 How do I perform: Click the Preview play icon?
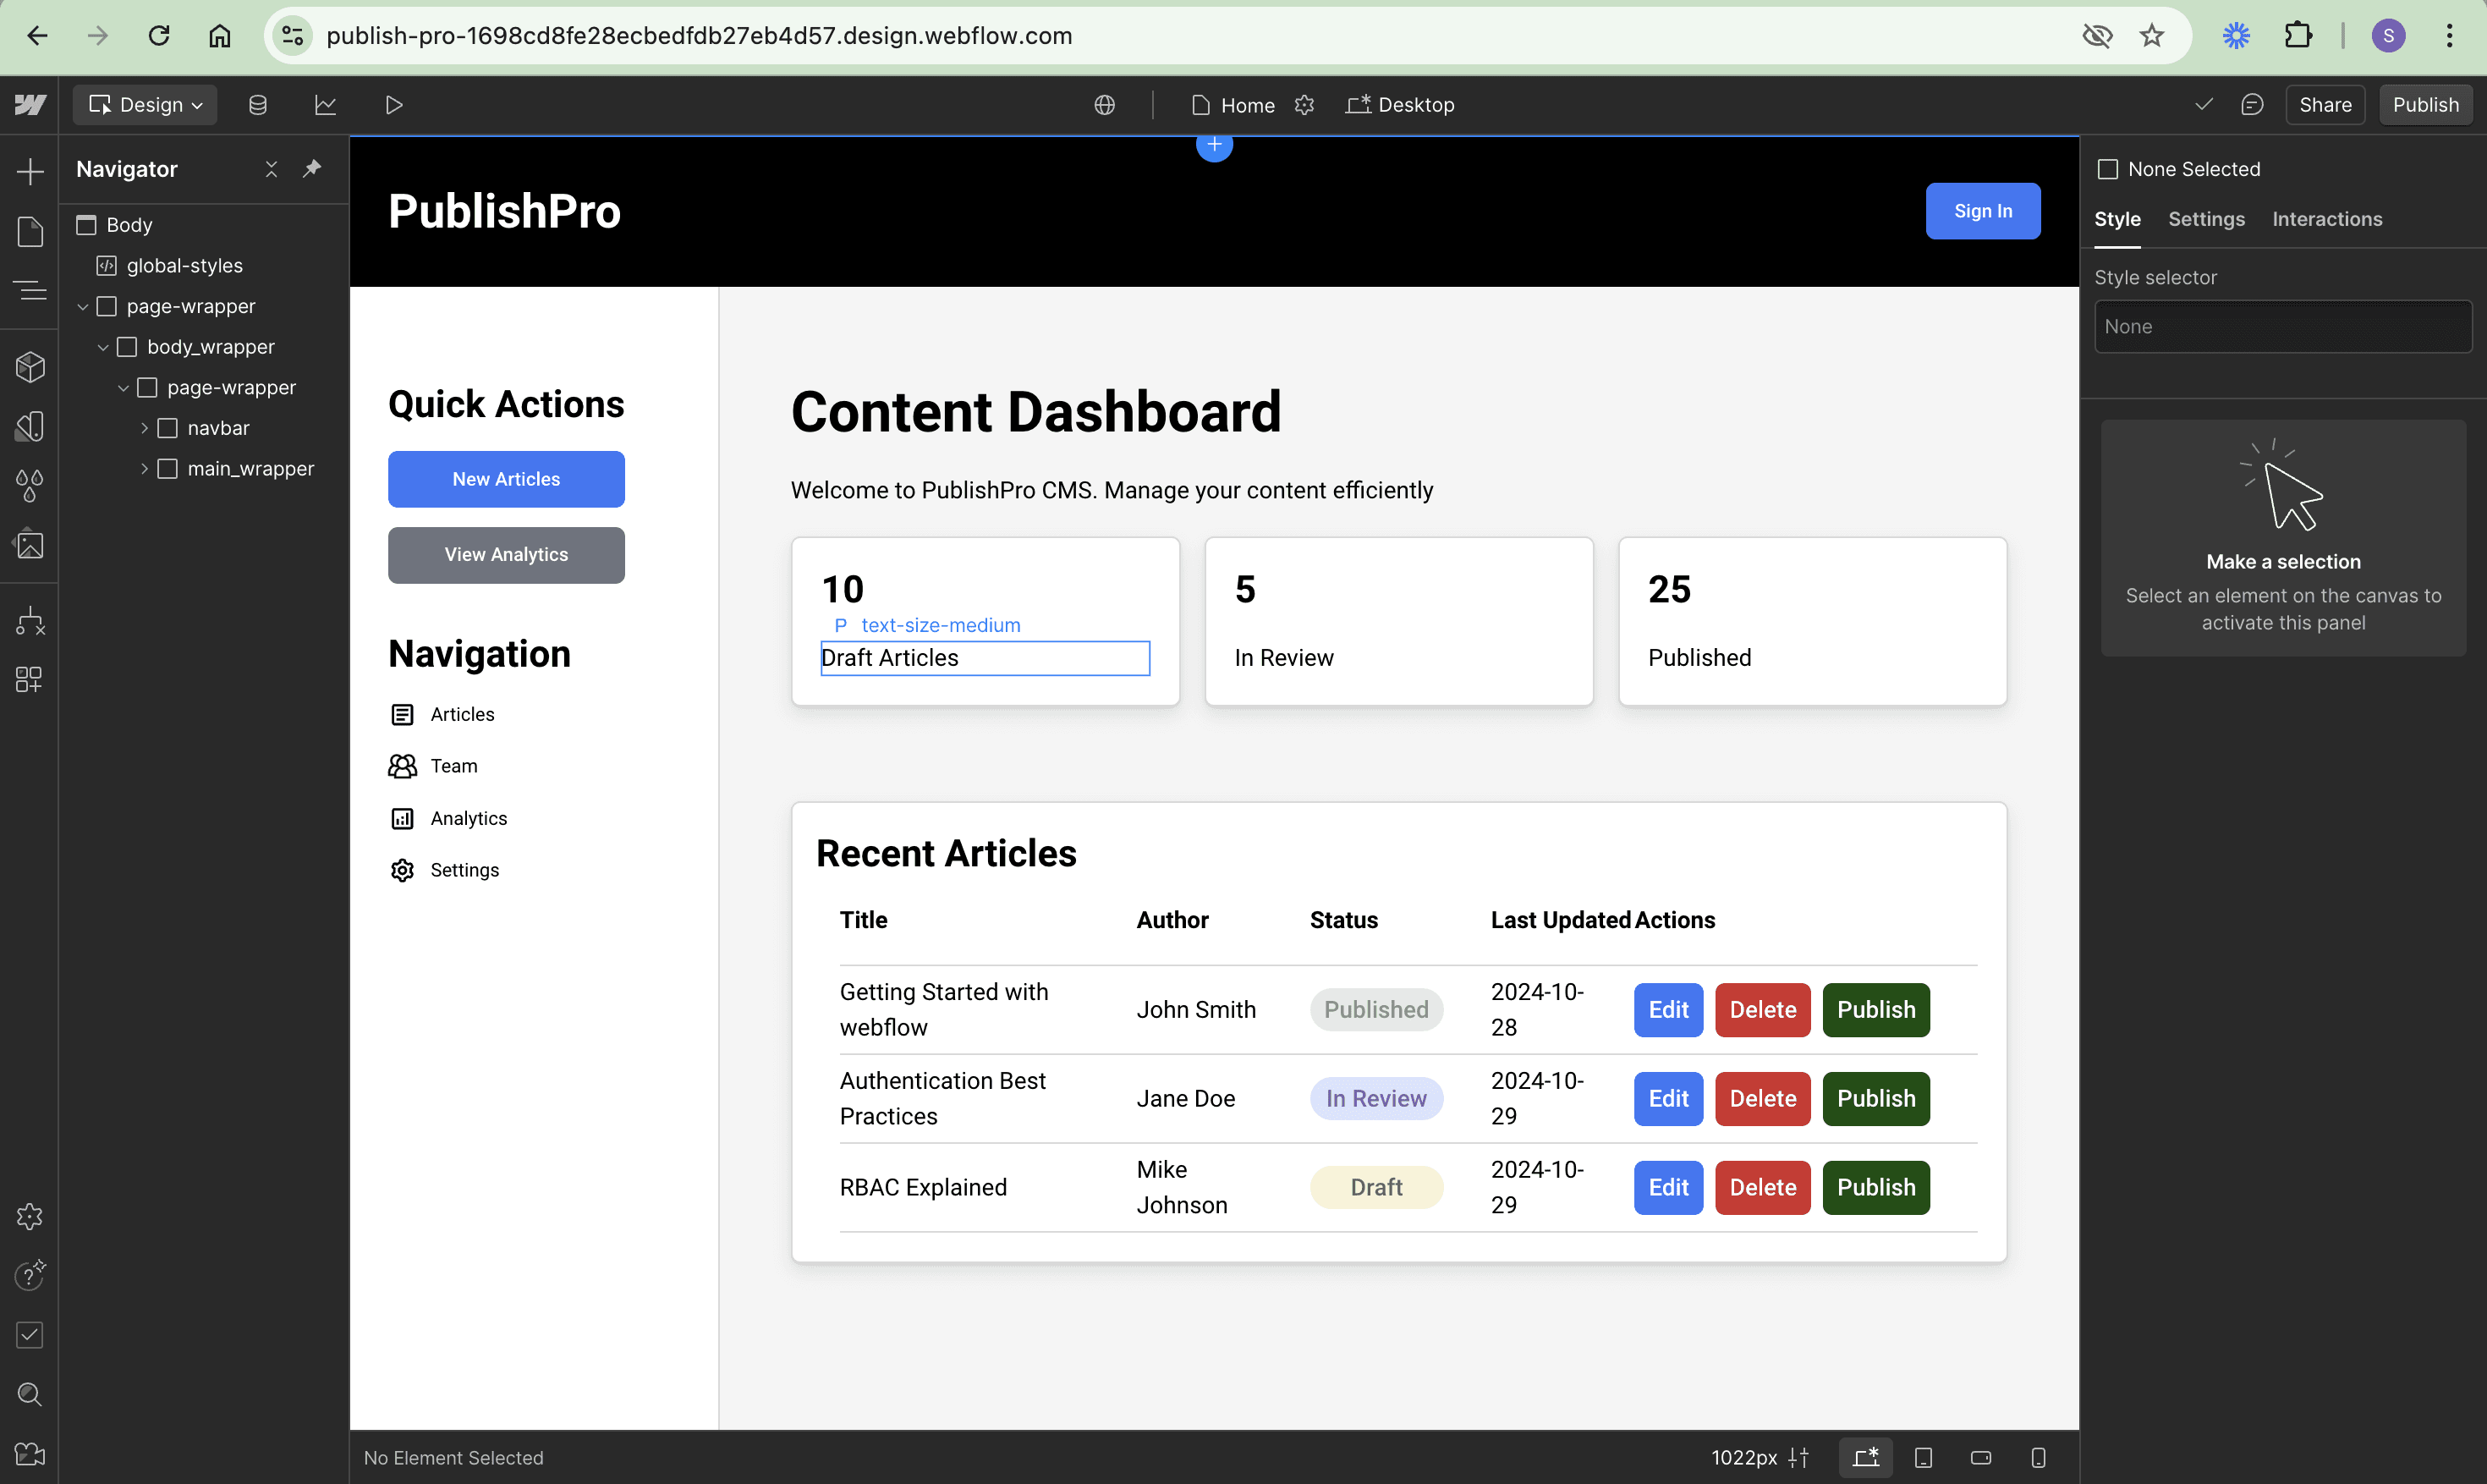pos(394,105)
